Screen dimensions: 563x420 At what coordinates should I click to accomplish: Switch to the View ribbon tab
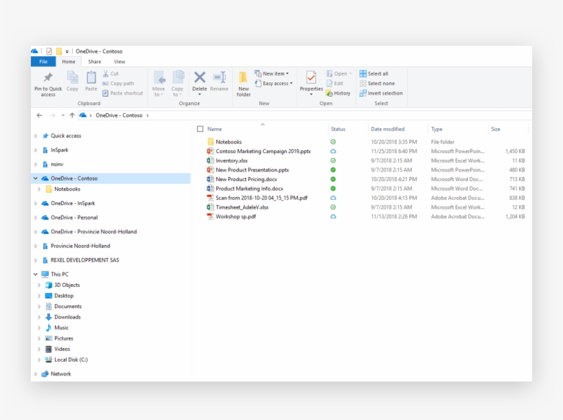pos(119,62)
